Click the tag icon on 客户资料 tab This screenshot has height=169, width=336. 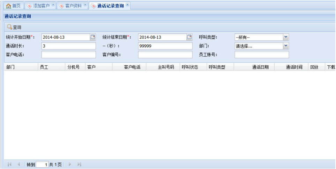pyautogui.click(x=61, y=6)
